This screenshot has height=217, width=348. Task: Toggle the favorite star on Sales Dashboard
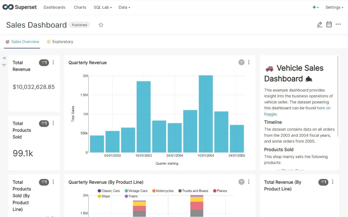(x=101, y=25)
